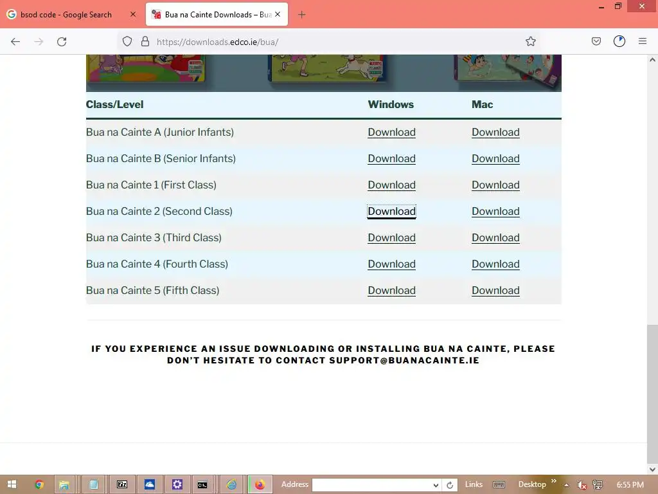Close the Bua na Cainte Downloads tab
The height and width of the screenshot is (494, 658).
tap(278, 14)
